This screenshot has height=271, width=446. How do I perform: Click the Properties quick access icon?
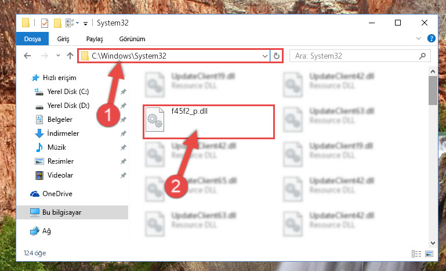coord(45,23)
